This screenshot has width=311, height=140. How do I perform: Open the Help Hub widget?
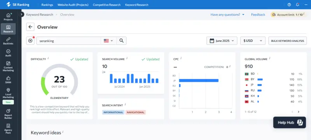click(290, 123)
